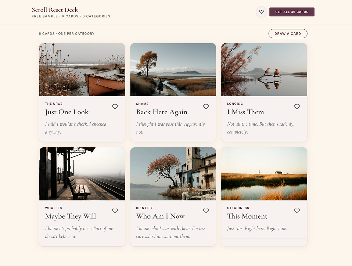Select the quote 'I know it's probably over'

click(79, 232)
